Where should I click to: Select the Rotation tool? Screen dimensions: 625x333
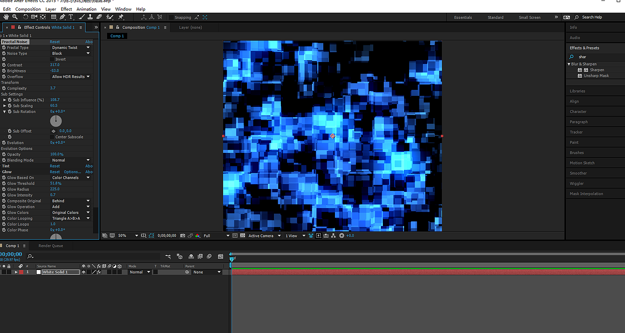[x=25, y=17]
